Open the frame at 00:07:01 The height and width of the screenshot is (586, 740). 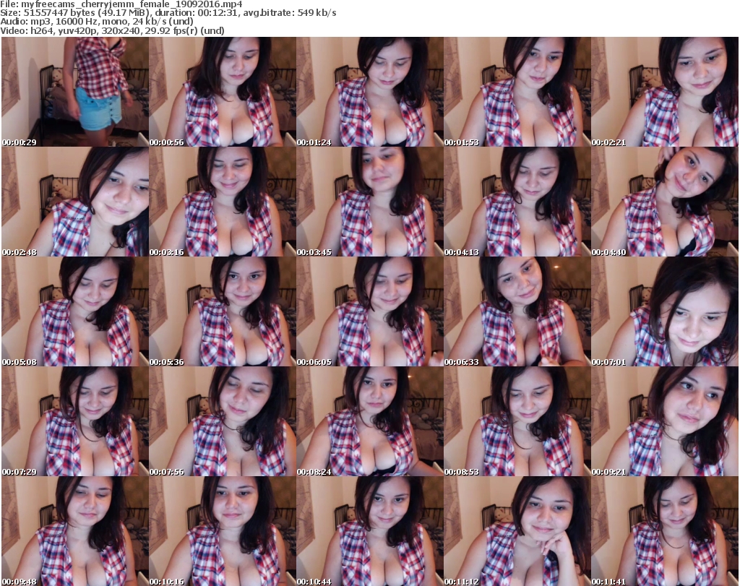click(x=665, y=312)
